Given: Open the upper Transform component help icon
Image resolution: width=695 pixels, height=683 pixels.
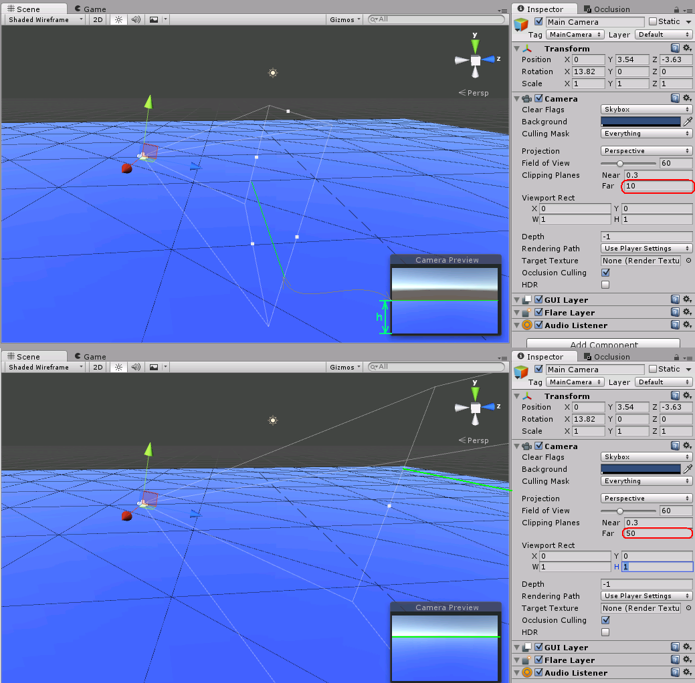Looking at the screenshot, I should pyautogui.click(x=675, y=48).
